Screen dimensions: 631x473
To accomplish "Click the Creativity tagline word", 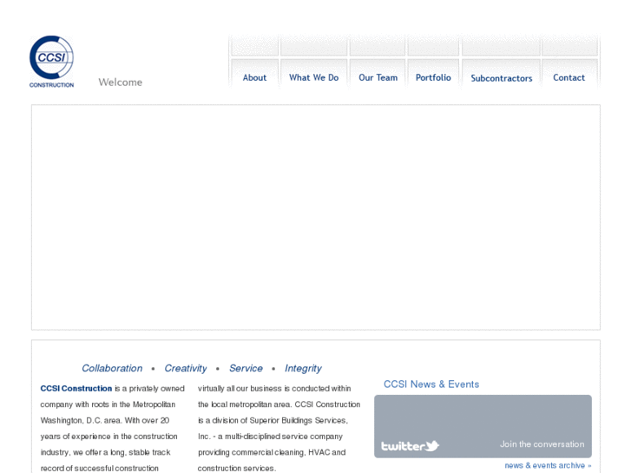I will click(186, 368).
